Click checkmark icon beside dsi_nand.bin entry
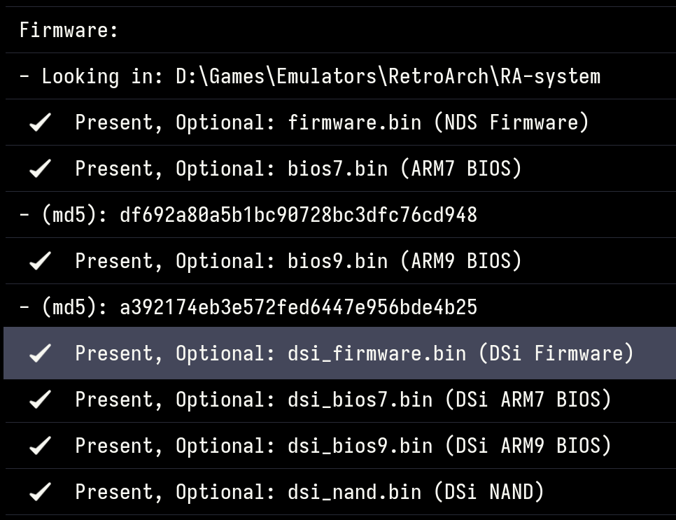The width and height of the screenshot is (676, 520). click(41, 491)
